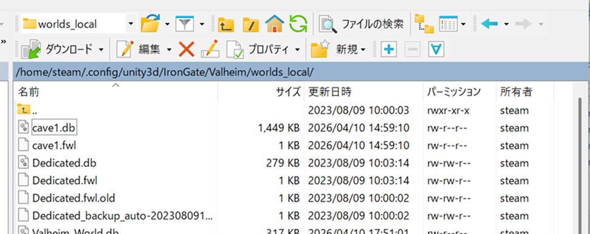
Task: Click the プロパティ button
Action: coord(262,49)
